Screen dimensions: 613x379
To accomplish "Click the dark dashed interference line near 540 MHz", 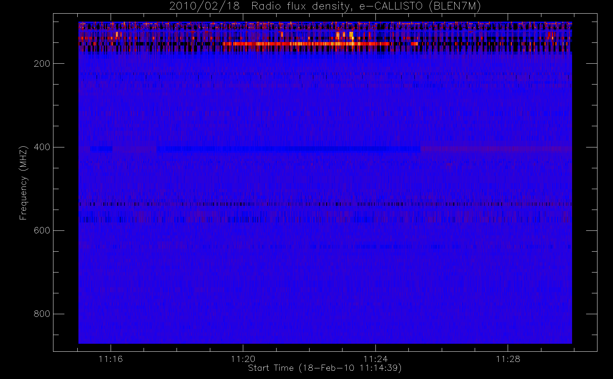I will (x=325, y=204).
